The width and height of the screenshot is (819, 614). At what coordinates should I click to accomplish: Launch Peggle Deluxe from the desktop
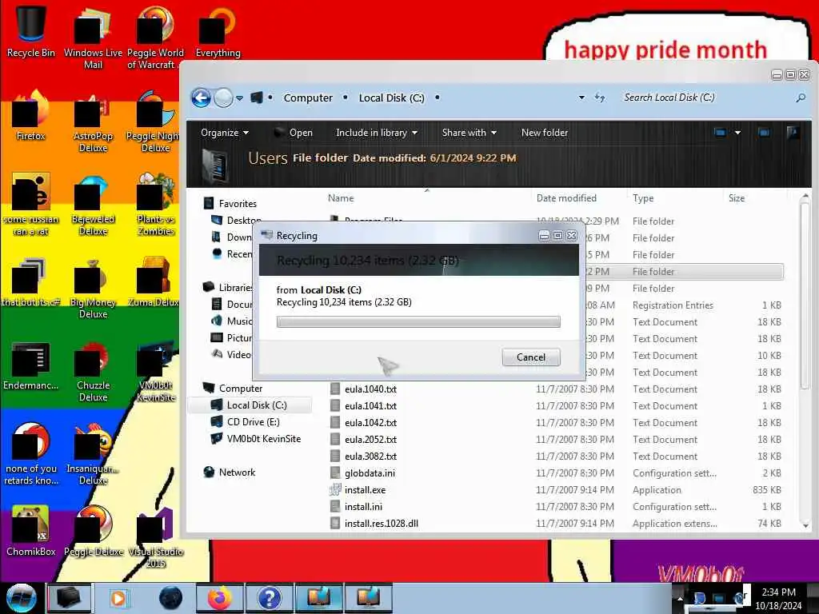93,530
